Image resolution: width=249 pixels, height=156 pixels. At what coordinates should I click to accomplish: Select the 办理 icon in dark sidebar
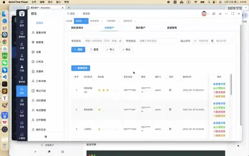22,46
